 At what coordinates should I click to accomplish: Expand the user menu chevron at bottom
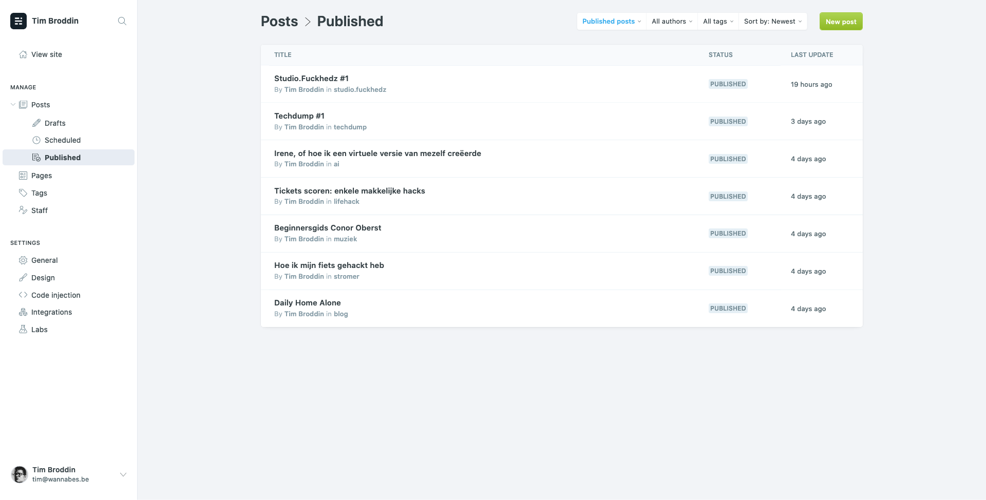click(123, 474)
